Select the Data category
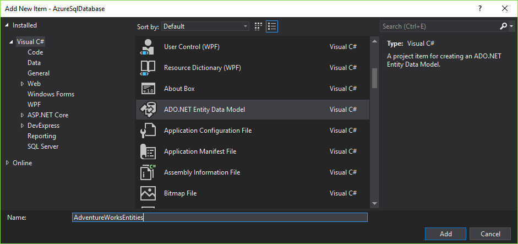Image resolution: width=518 pixels, height=244 pixels. [x=34, y=63]
